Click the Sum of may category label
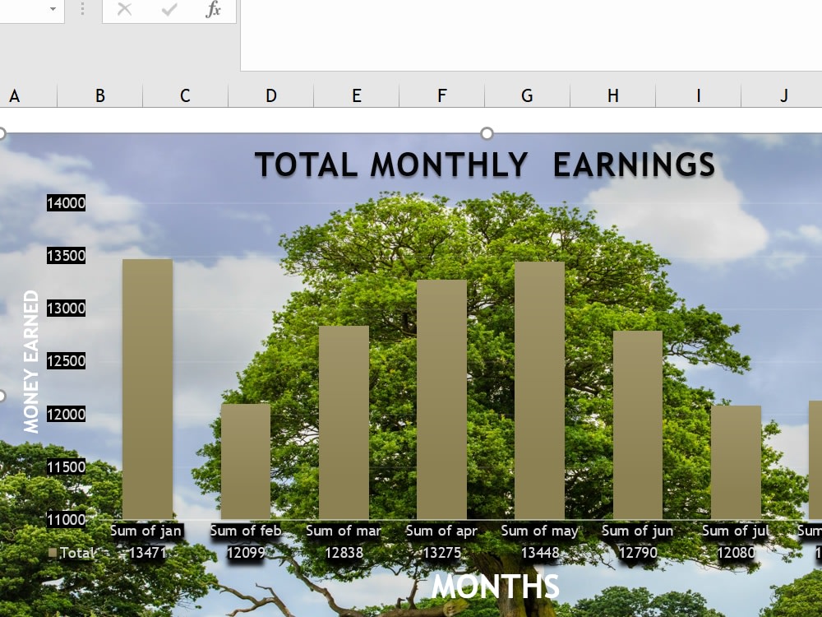Screen dimensions: 822x617 coord(539,531)
